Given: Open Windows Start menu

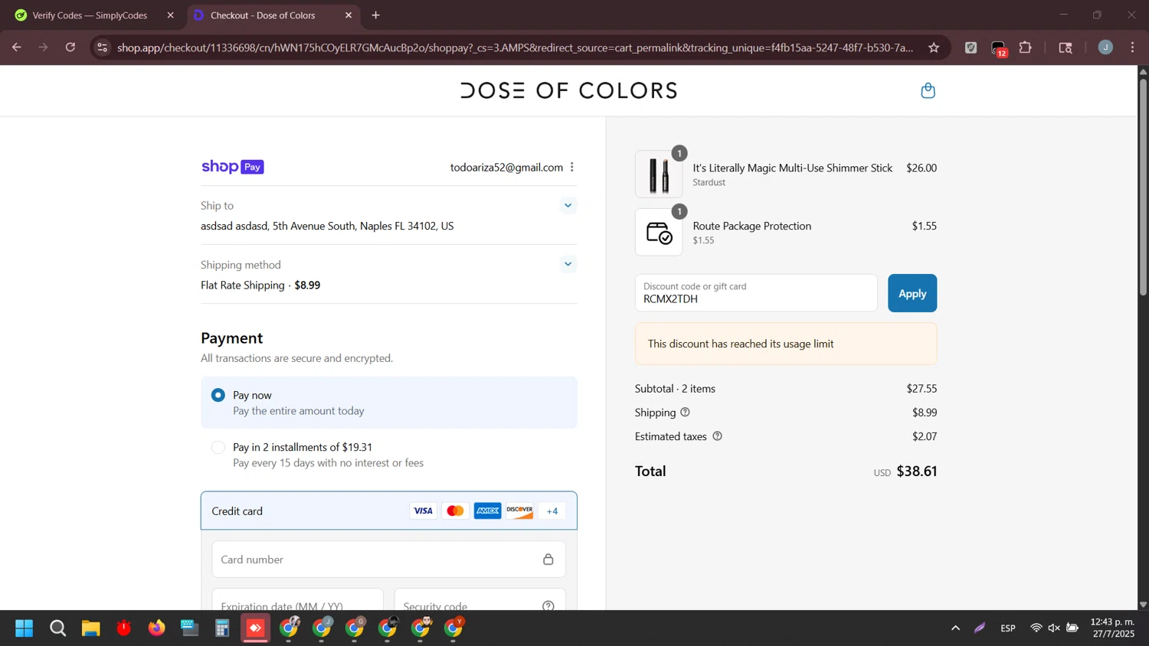Looking at the screenshot, I should [x=25, y=628].
